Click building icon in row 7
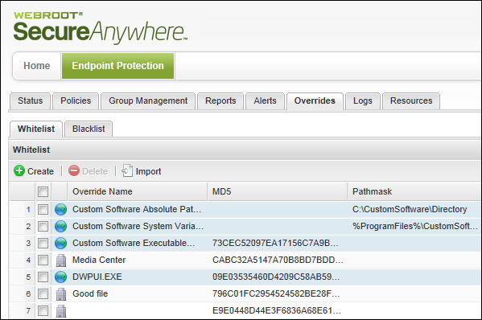This screenshot has height=320, width=482. pos(61,311)
